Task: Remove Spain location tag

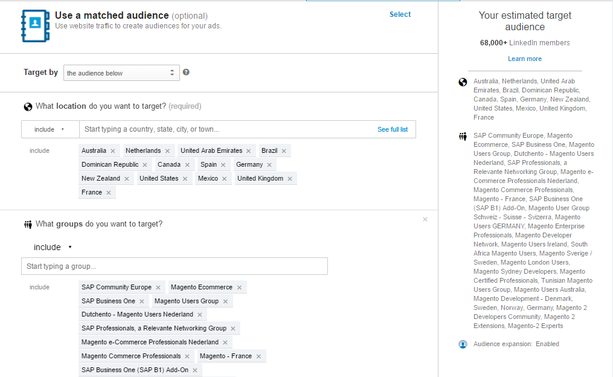Action: (x=223, y=165)
